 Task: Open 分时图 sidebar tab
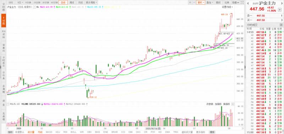point(4,7)
